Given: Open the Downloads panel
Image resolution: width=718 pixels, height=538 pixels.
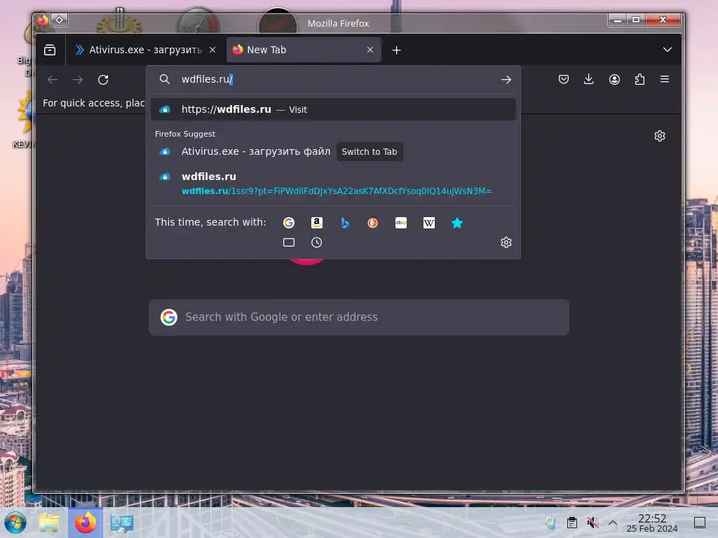Looking at the screenshot, I should [x=589, y=80].
